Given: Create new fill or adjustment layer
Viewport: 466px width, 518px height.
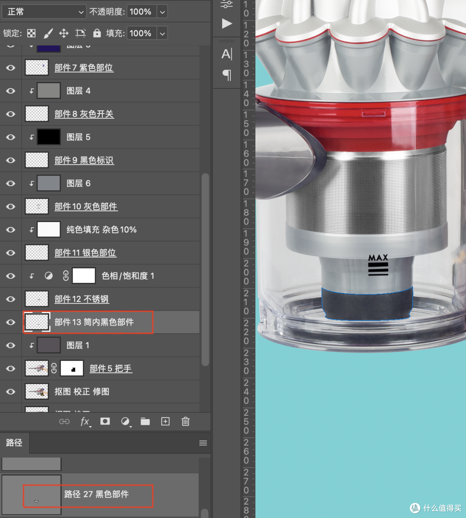Looking at the screenshot, I should [125, 421].
